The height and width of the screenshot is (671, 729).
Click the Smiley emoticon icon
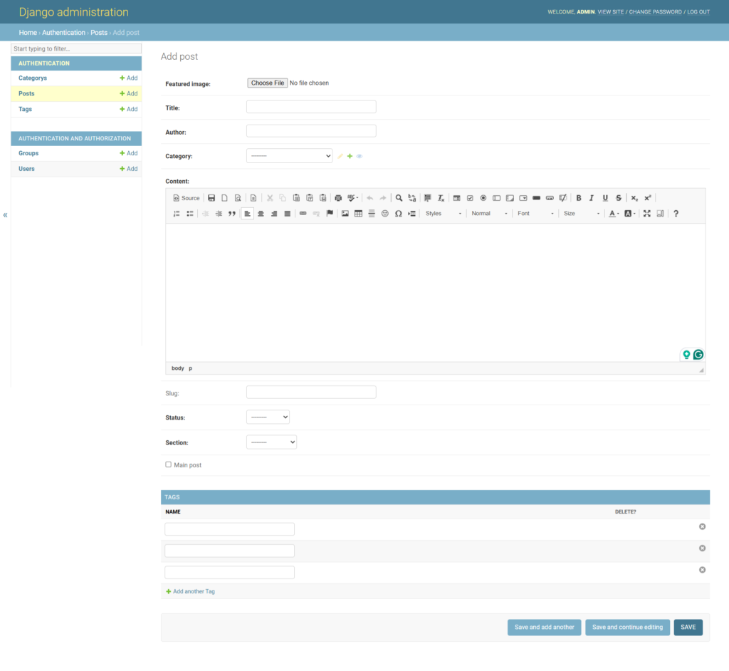pos(385,214)
